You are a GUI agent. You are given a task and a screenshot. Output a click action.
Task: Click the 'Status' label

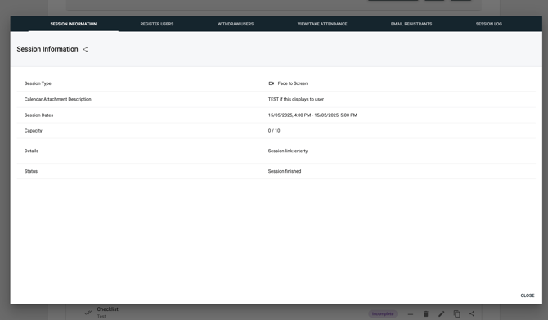pos(31,171)
